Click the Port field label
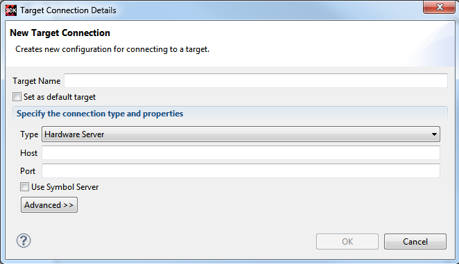 click(28, 171)
